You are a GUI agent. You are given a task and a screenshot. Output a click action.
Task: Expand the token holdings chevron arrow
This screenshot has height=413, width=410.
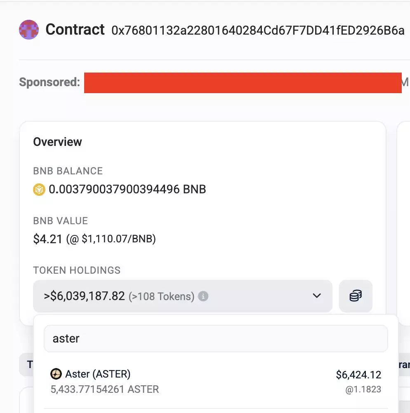316,296
